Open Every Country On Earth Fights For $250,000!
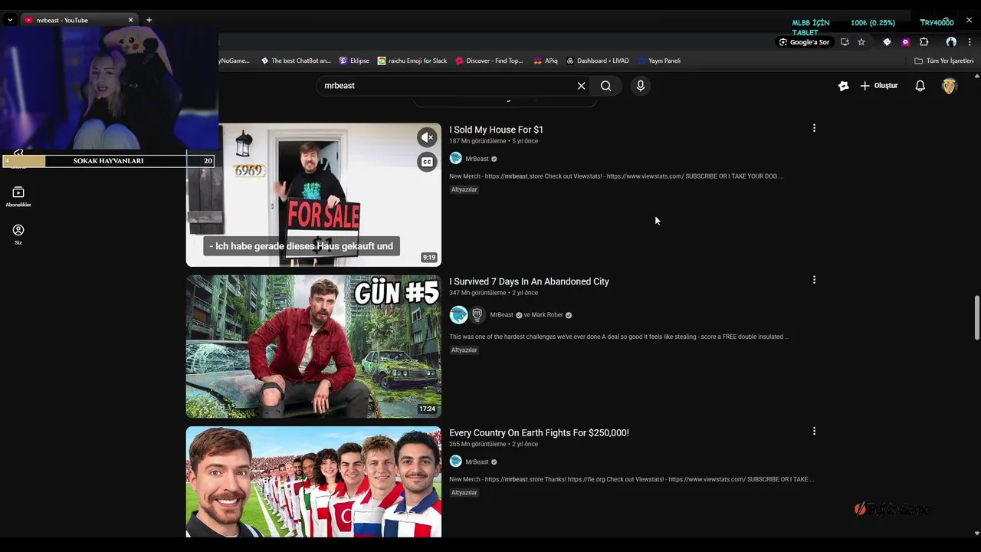Image resolution: width=981 pixels, height=552 pixels. click(539, 432)
